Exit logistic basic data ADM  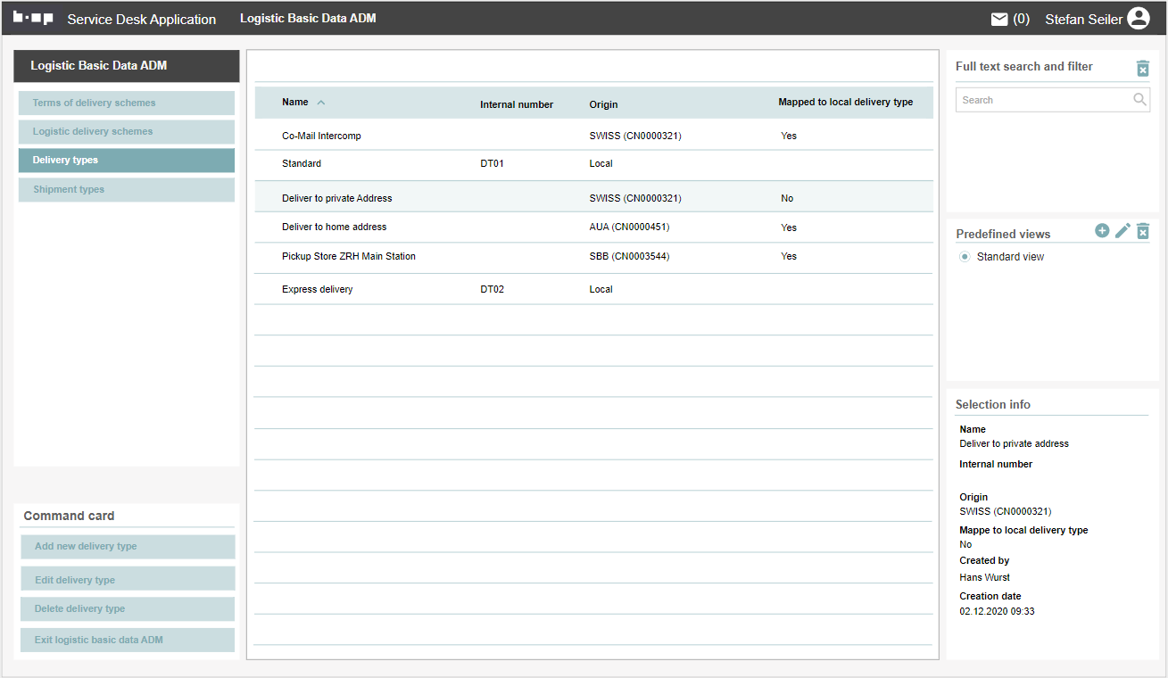coord(127,640)
